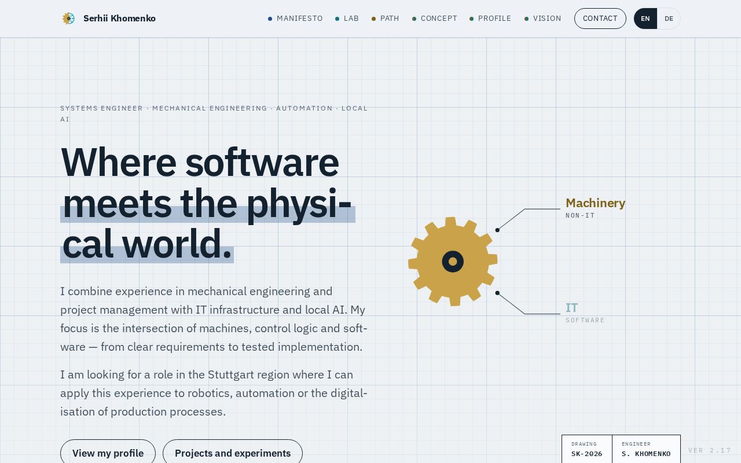The width and height of the screenshot is (741, 463).
Task: Click the SOFTWARE caption under IT
Action: tap(585, 320)
